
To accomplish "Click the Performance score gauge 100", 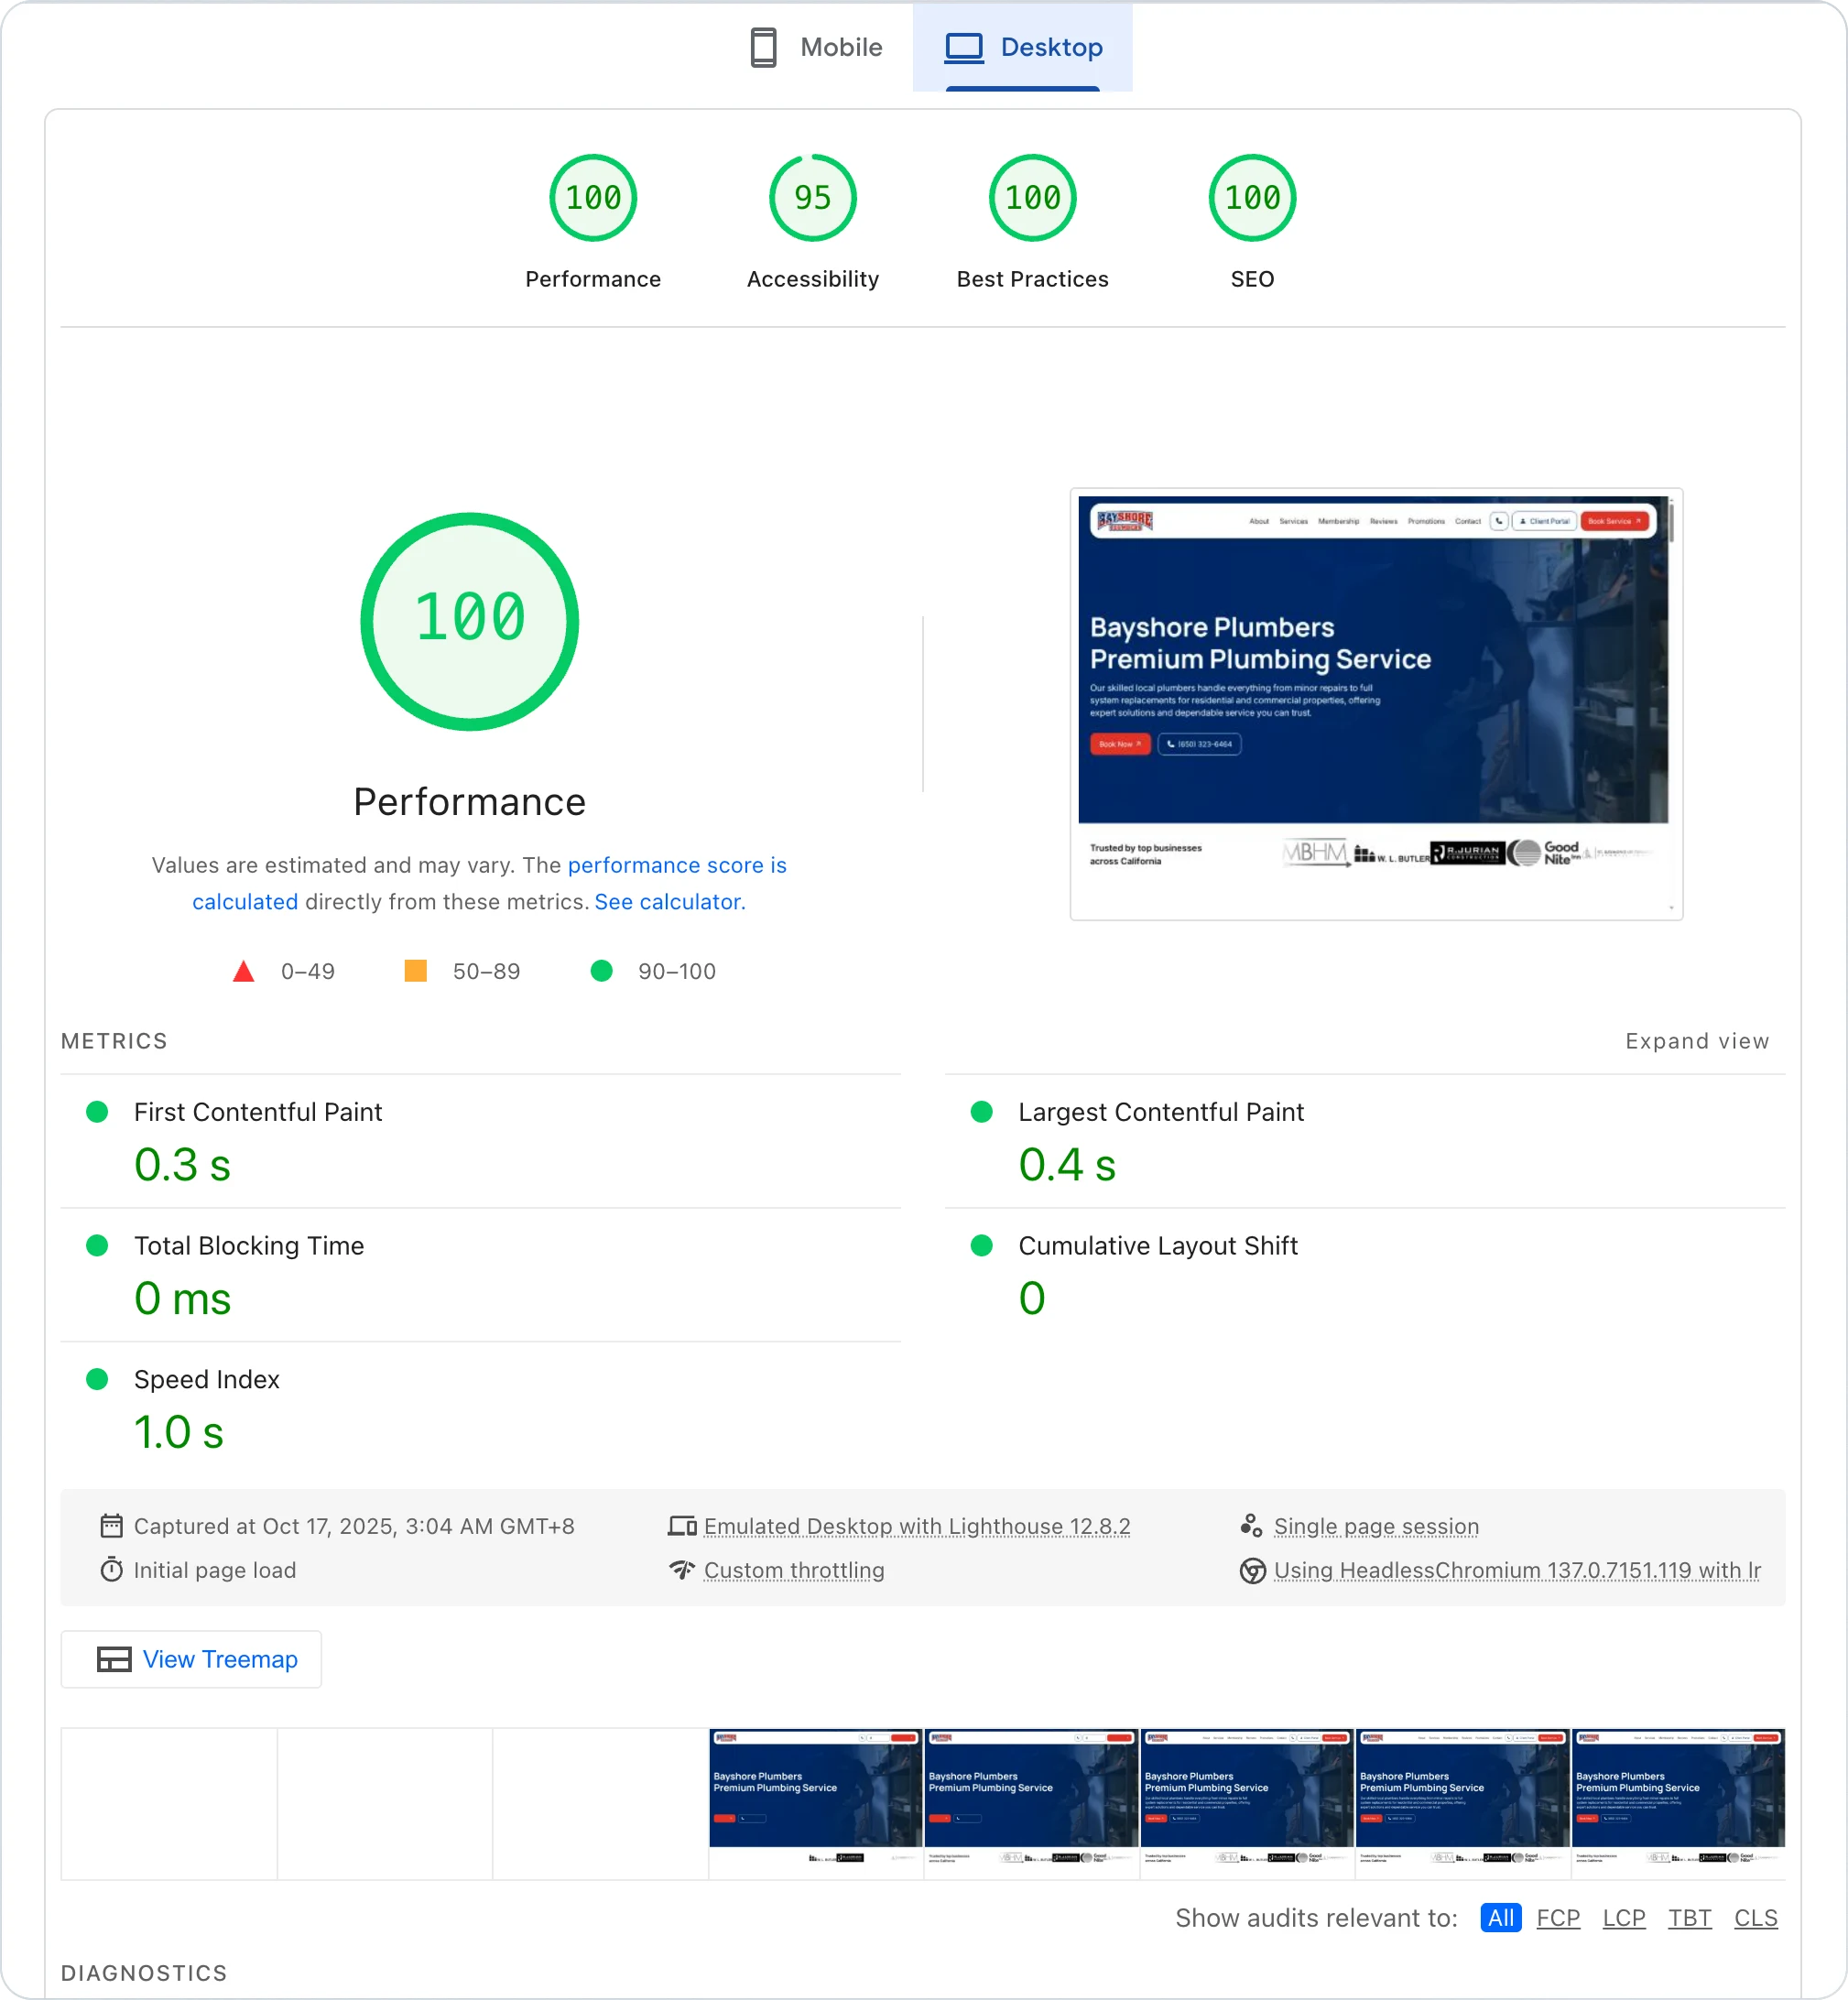I will point(593,198).
